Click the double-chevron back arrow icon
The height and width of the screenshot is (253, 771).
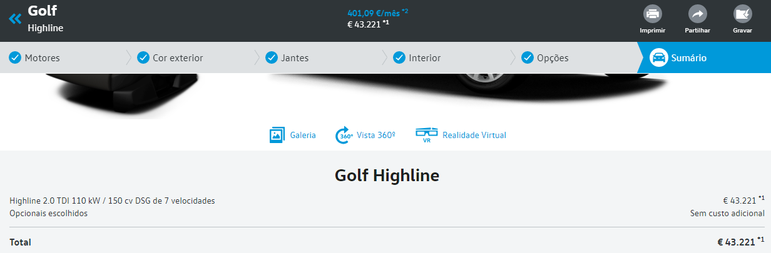[x=15, y=19]
